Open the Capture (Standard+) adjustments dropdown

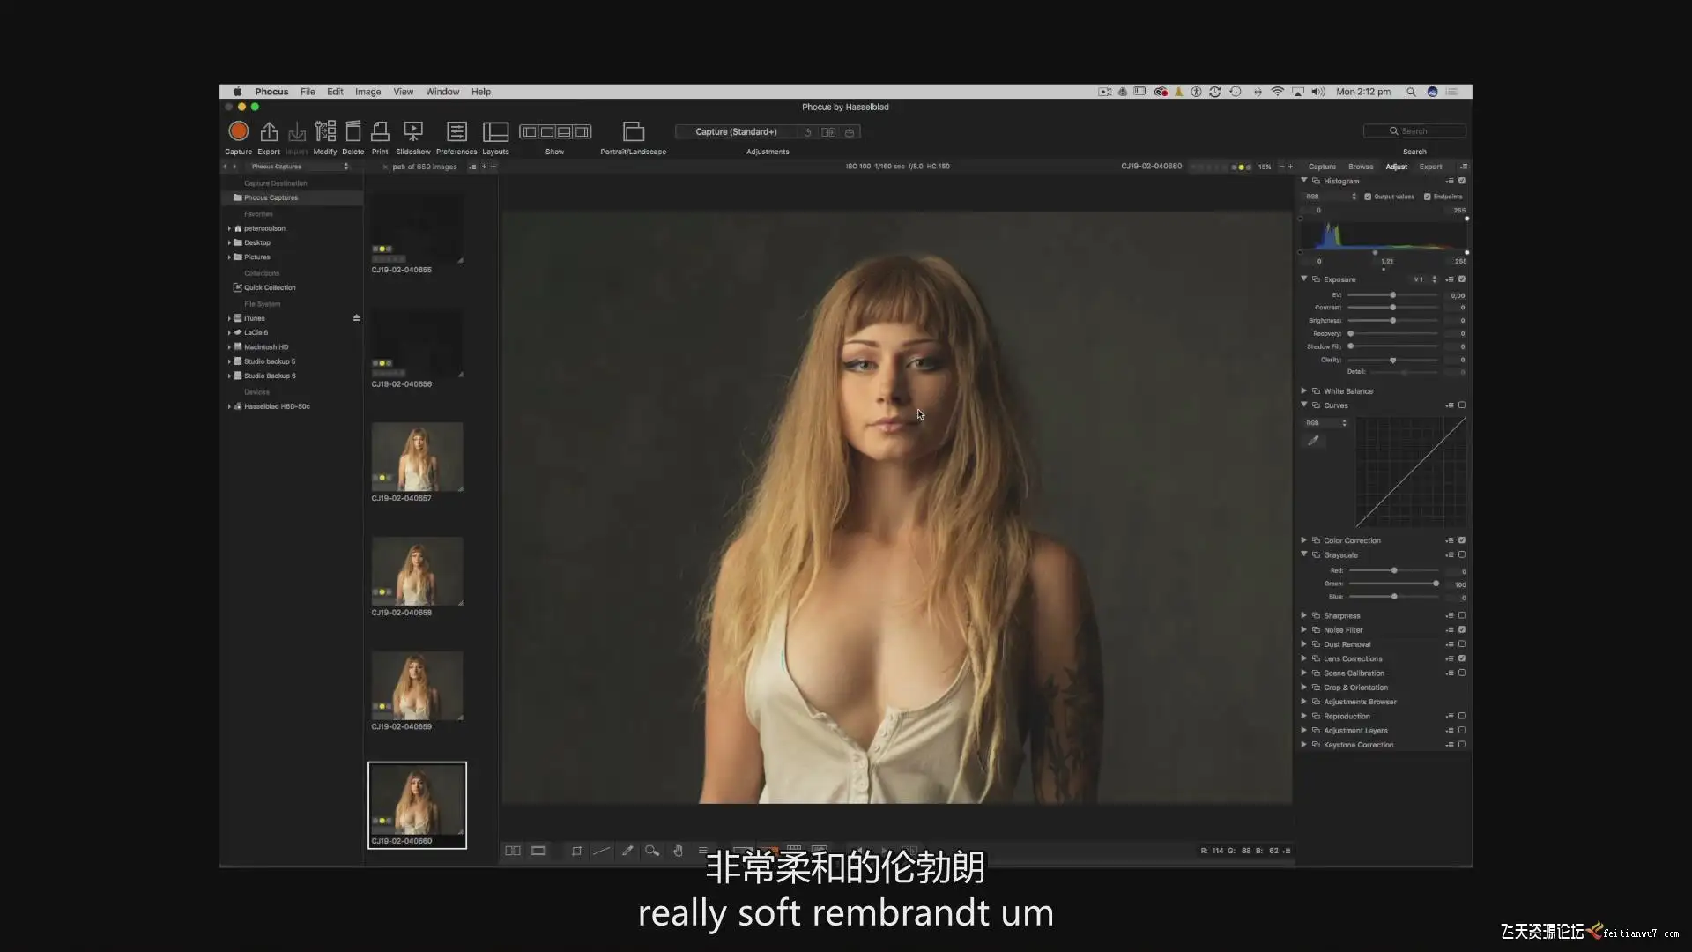737,131
